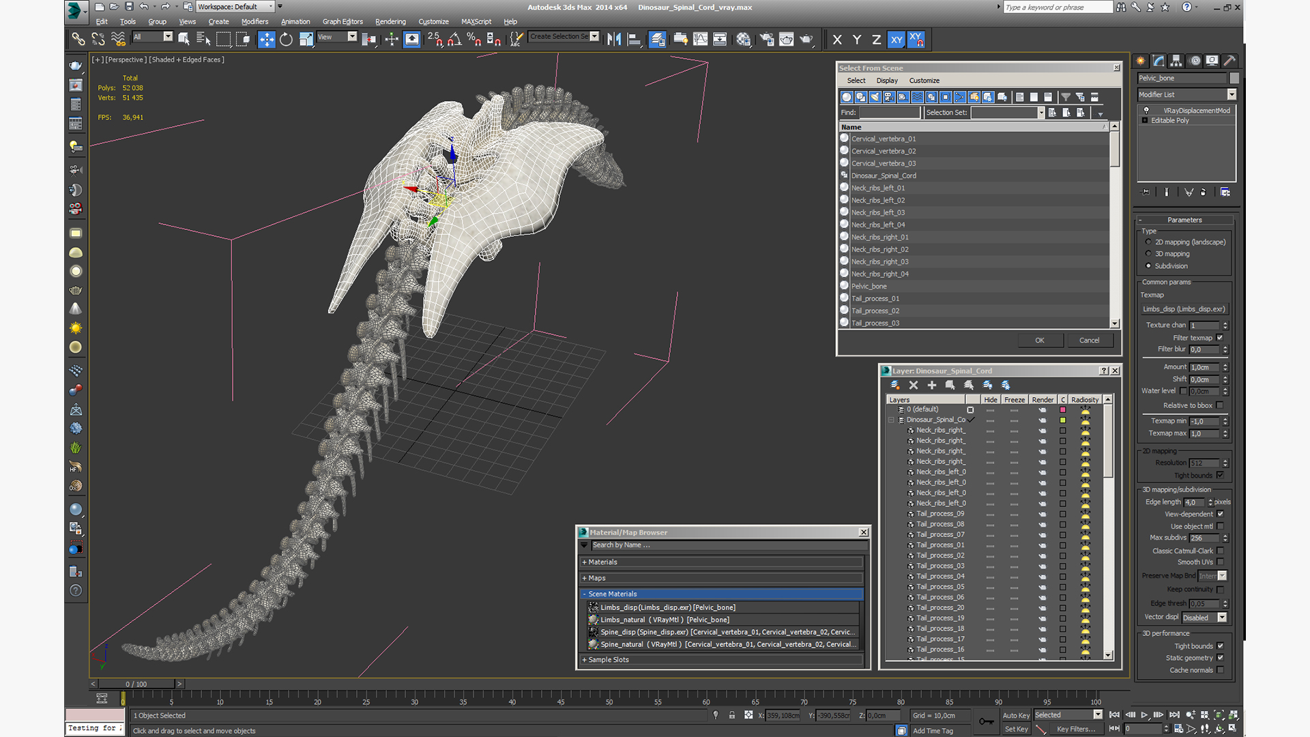Toggle VRayDisplacementMod lightbulb in modifier stack

[x=1146, y=111]
